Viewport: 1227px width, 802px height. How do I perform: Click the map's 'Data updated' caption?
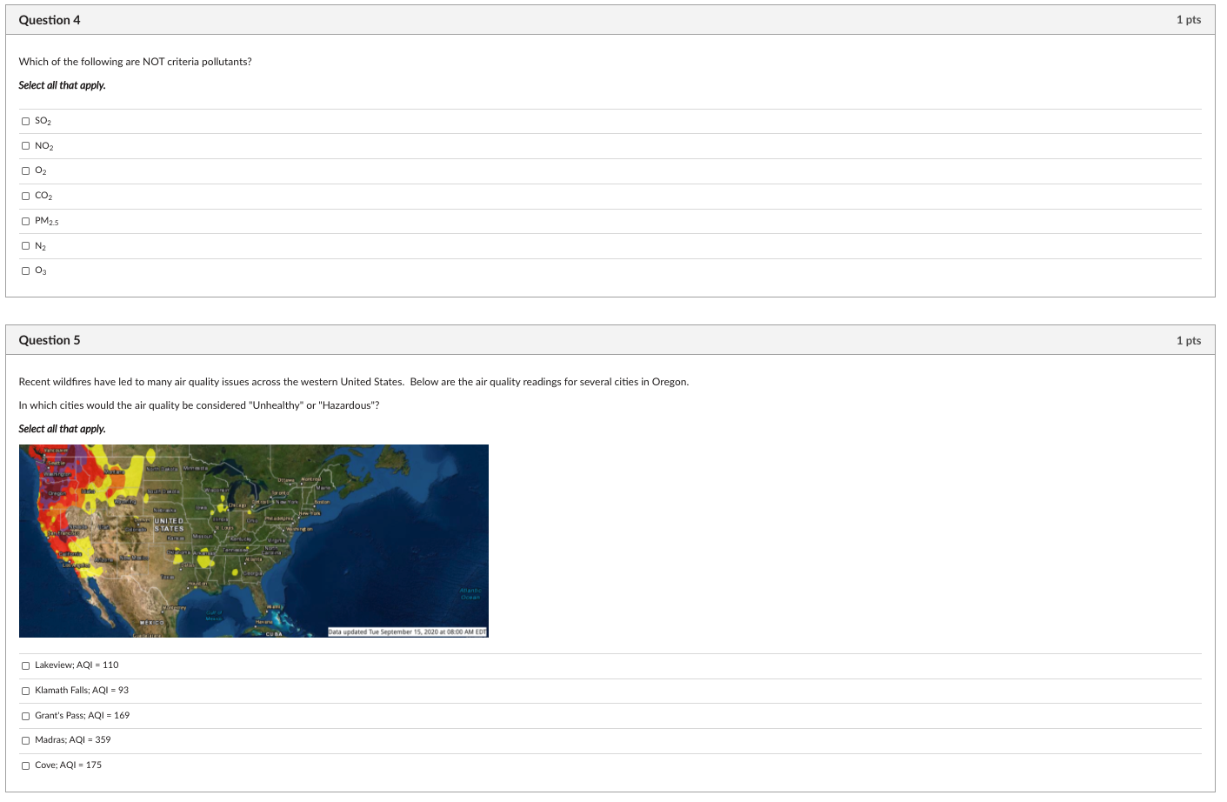[x=407, y=632]
